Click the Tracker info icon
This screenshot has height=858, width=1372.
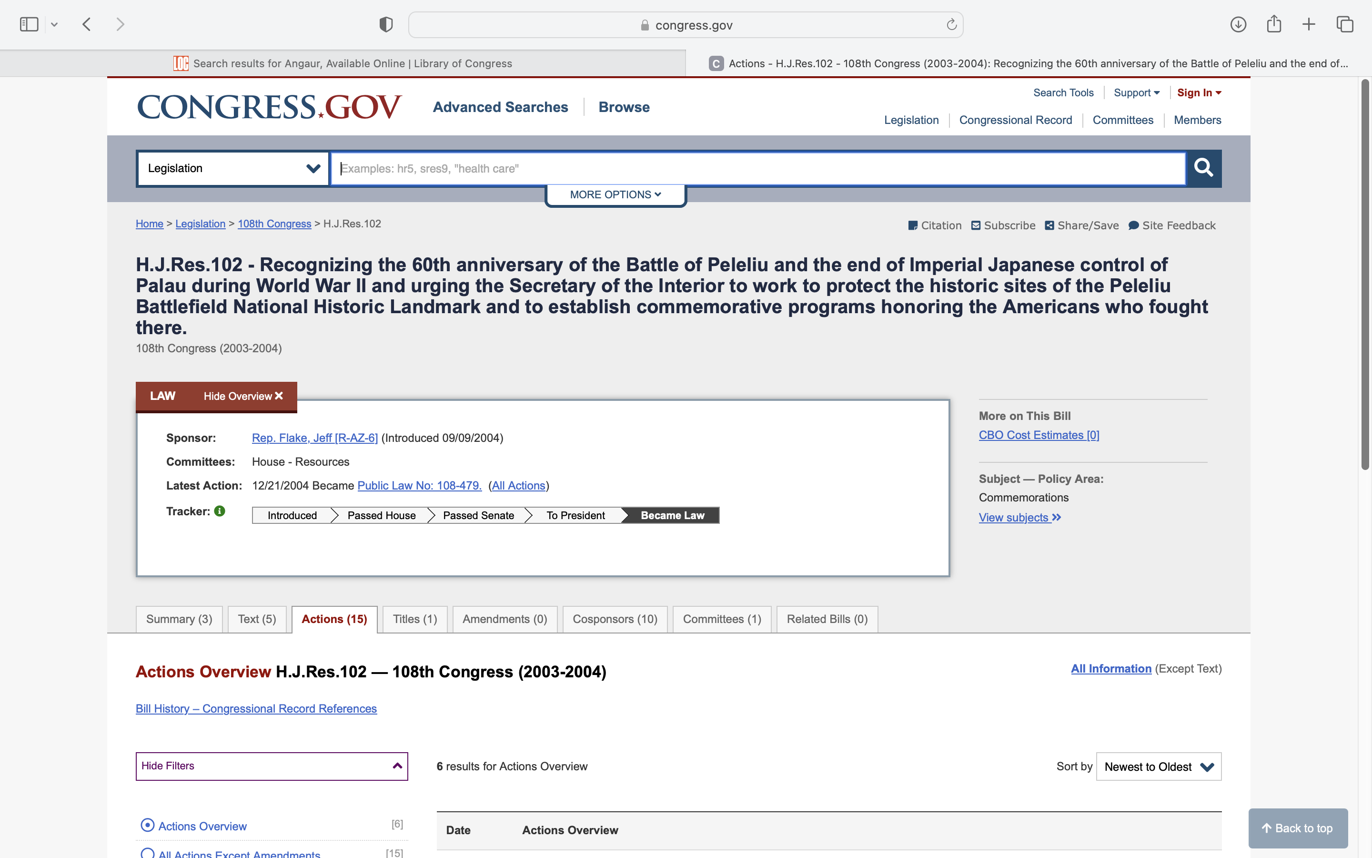pos(220,511)
